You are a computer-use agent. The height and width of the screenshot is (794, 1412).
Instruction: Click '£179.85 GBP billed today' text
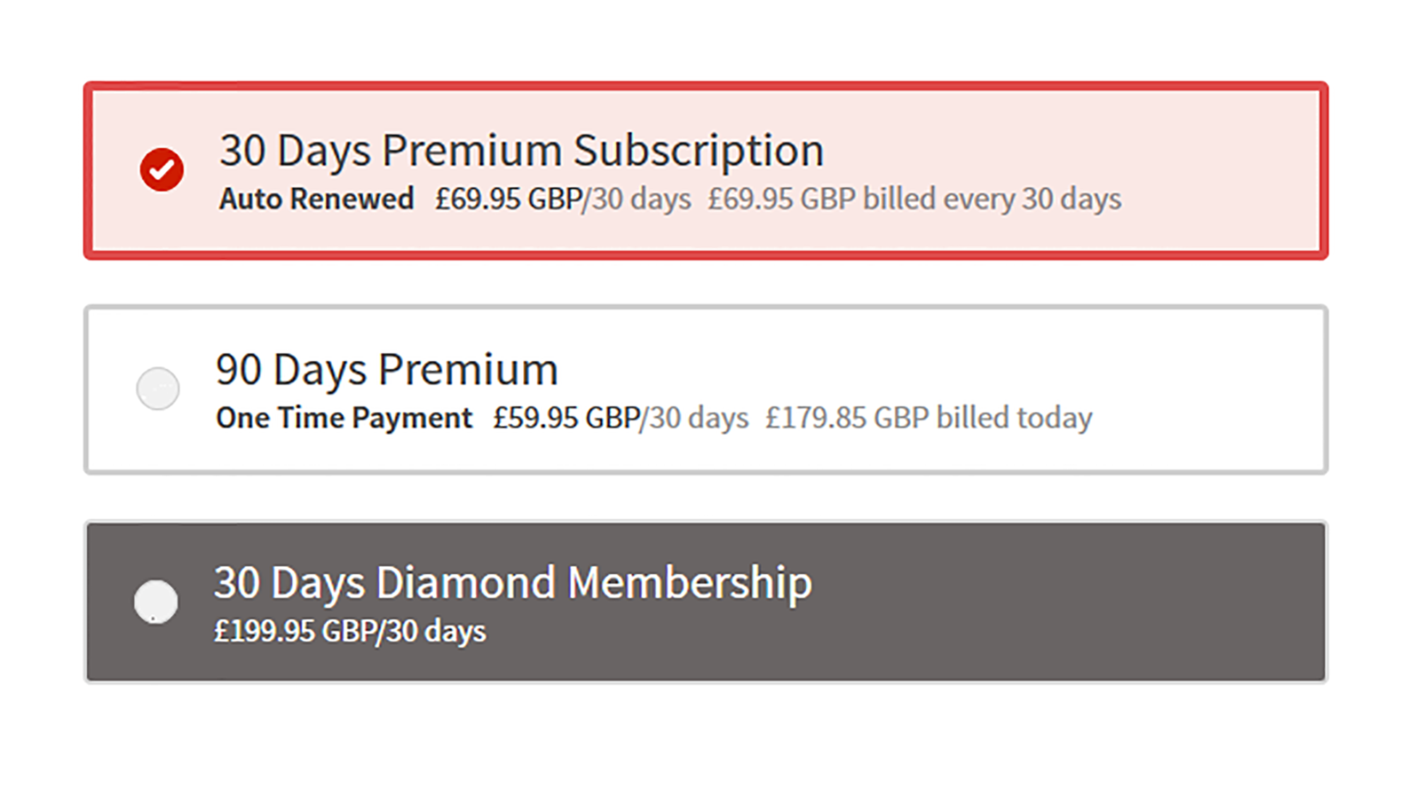click(x=929, y=417)
